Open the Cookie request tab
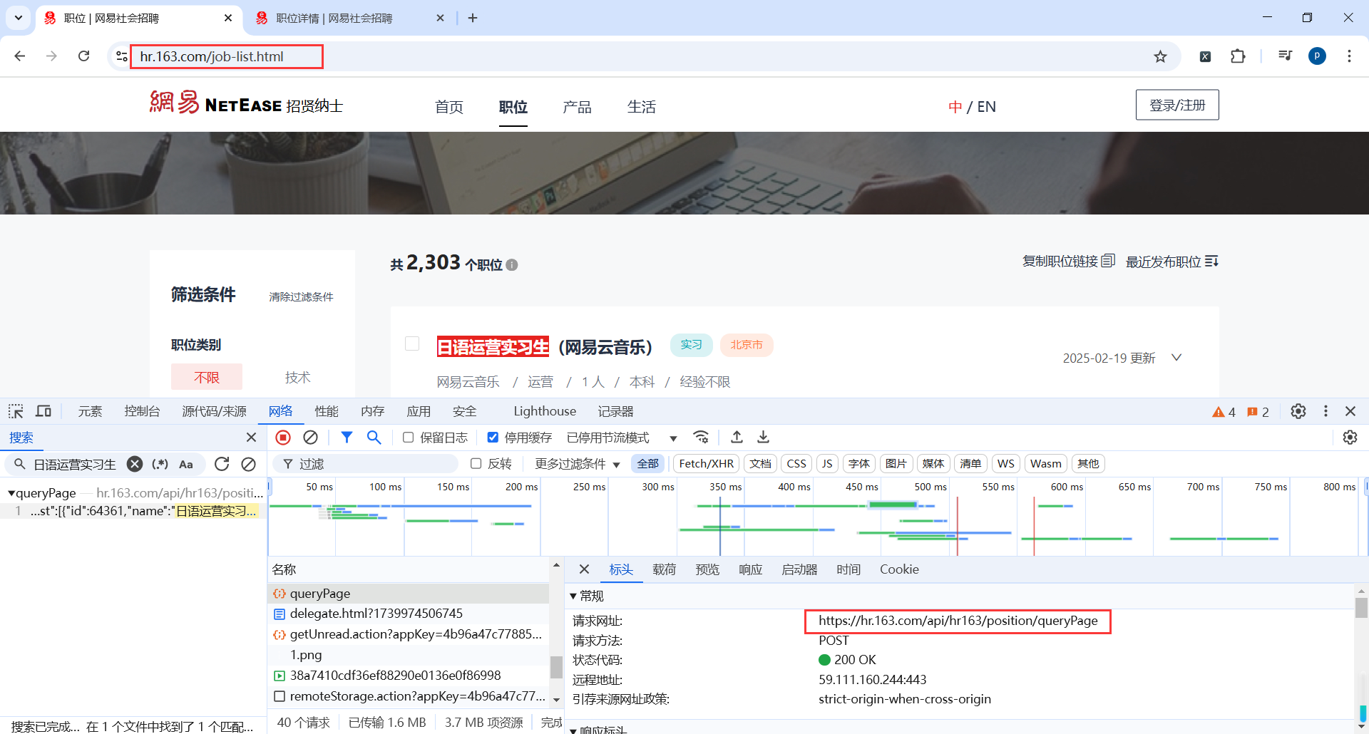1369x734 pixels. point(899,569)
